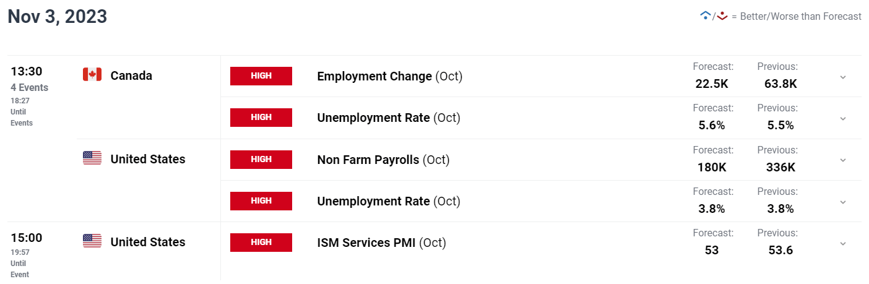Click the red worse-than-forecast legend icon
Image resolution: width=869 pixels, height=284 pixels.
[x=722, y=16]
